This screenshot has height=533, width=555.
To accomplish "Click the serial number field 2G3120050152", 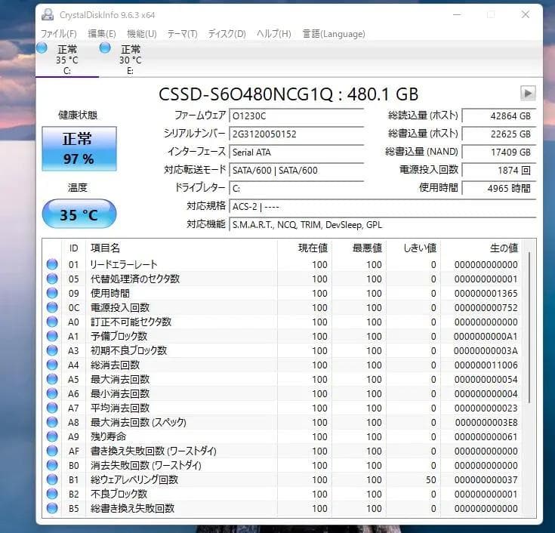I will 296,134.
